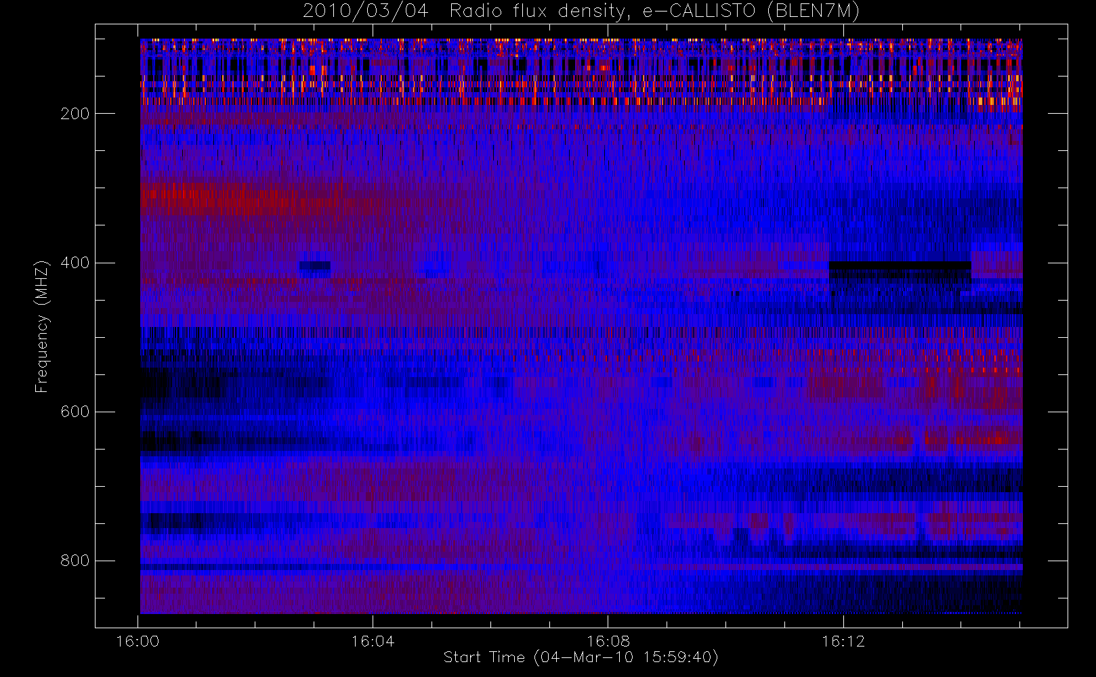Click the '600' frequency tick label
1096x677 pixels.
coord(75,412)
